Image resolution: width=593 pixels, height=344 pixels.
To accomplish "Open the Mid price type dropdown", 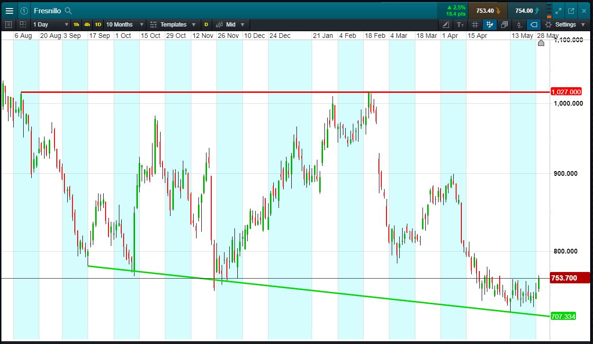I will (x=230, y=25).
